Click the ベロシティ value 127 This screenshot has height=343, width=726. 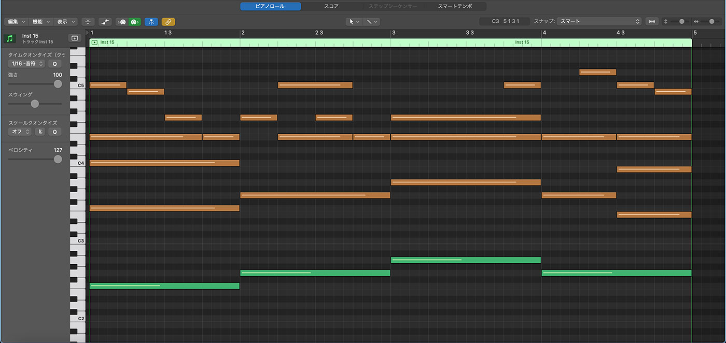tap(58, 150)
